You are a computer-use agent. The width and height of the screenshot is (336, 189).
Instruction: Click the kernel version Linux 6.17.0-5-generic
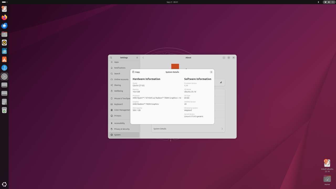(194, 116)
